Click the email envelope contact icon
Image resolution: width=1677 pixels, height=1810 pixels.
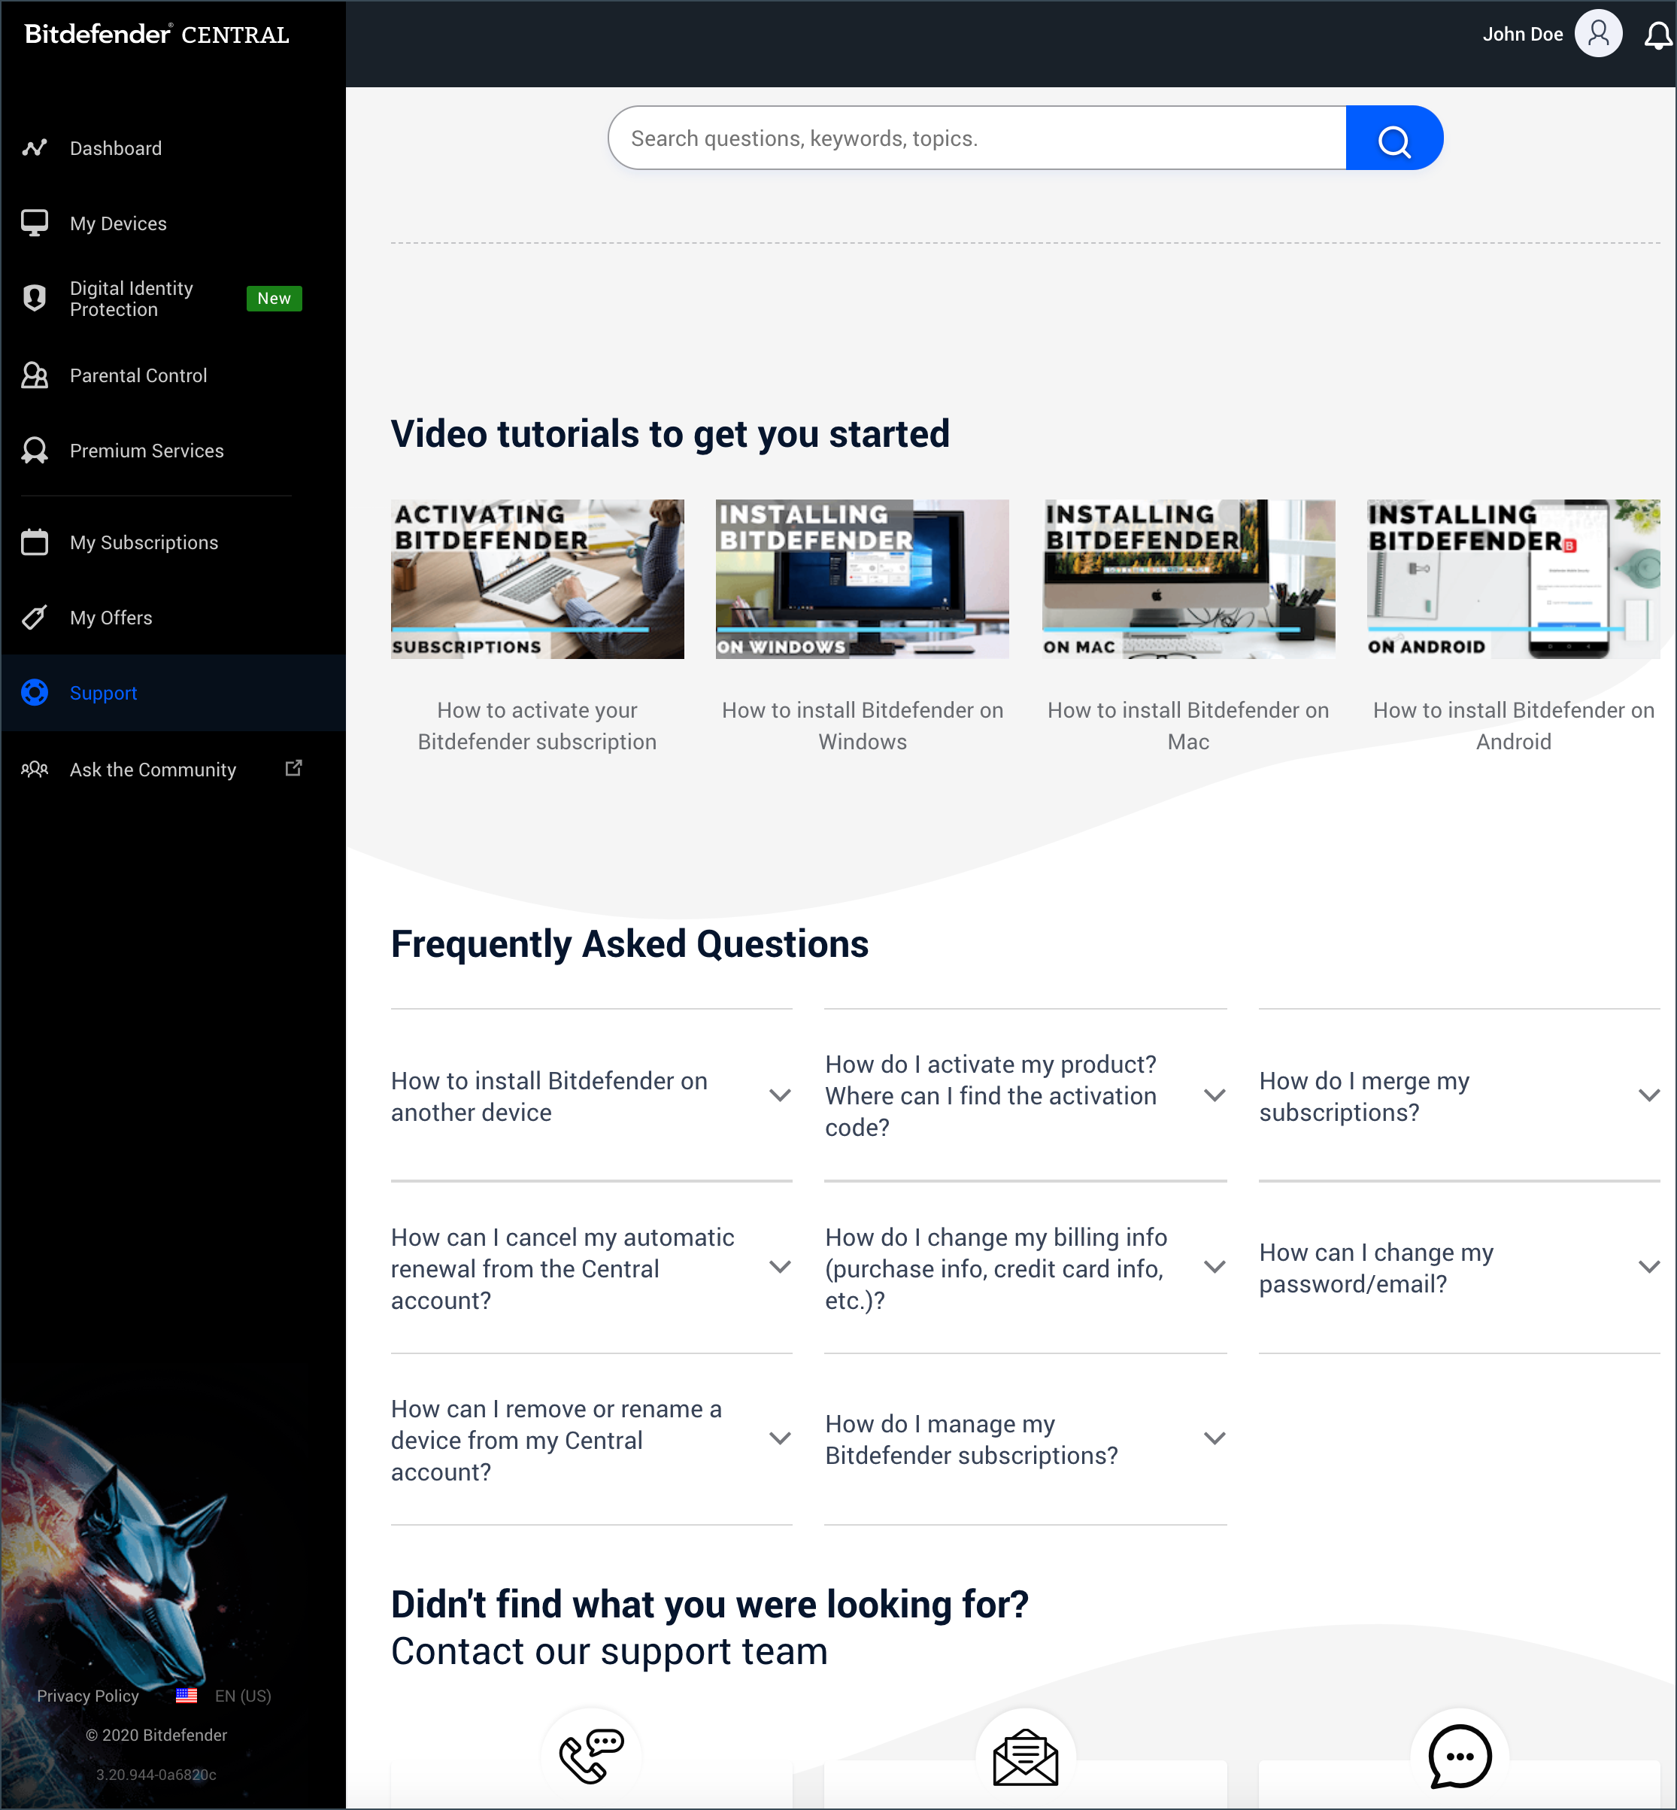(1026, 1757)
